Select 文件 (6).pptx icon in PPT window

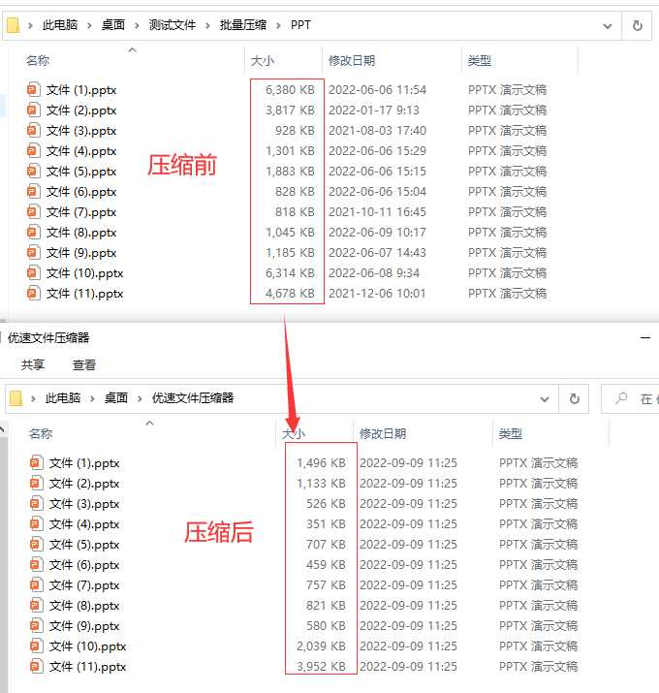pyautogui.click(x=34, y=191)
